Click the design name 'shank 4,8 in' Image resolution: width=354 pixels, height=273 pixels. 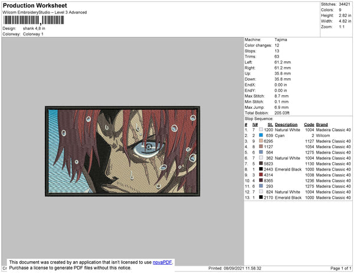(34, 28)
